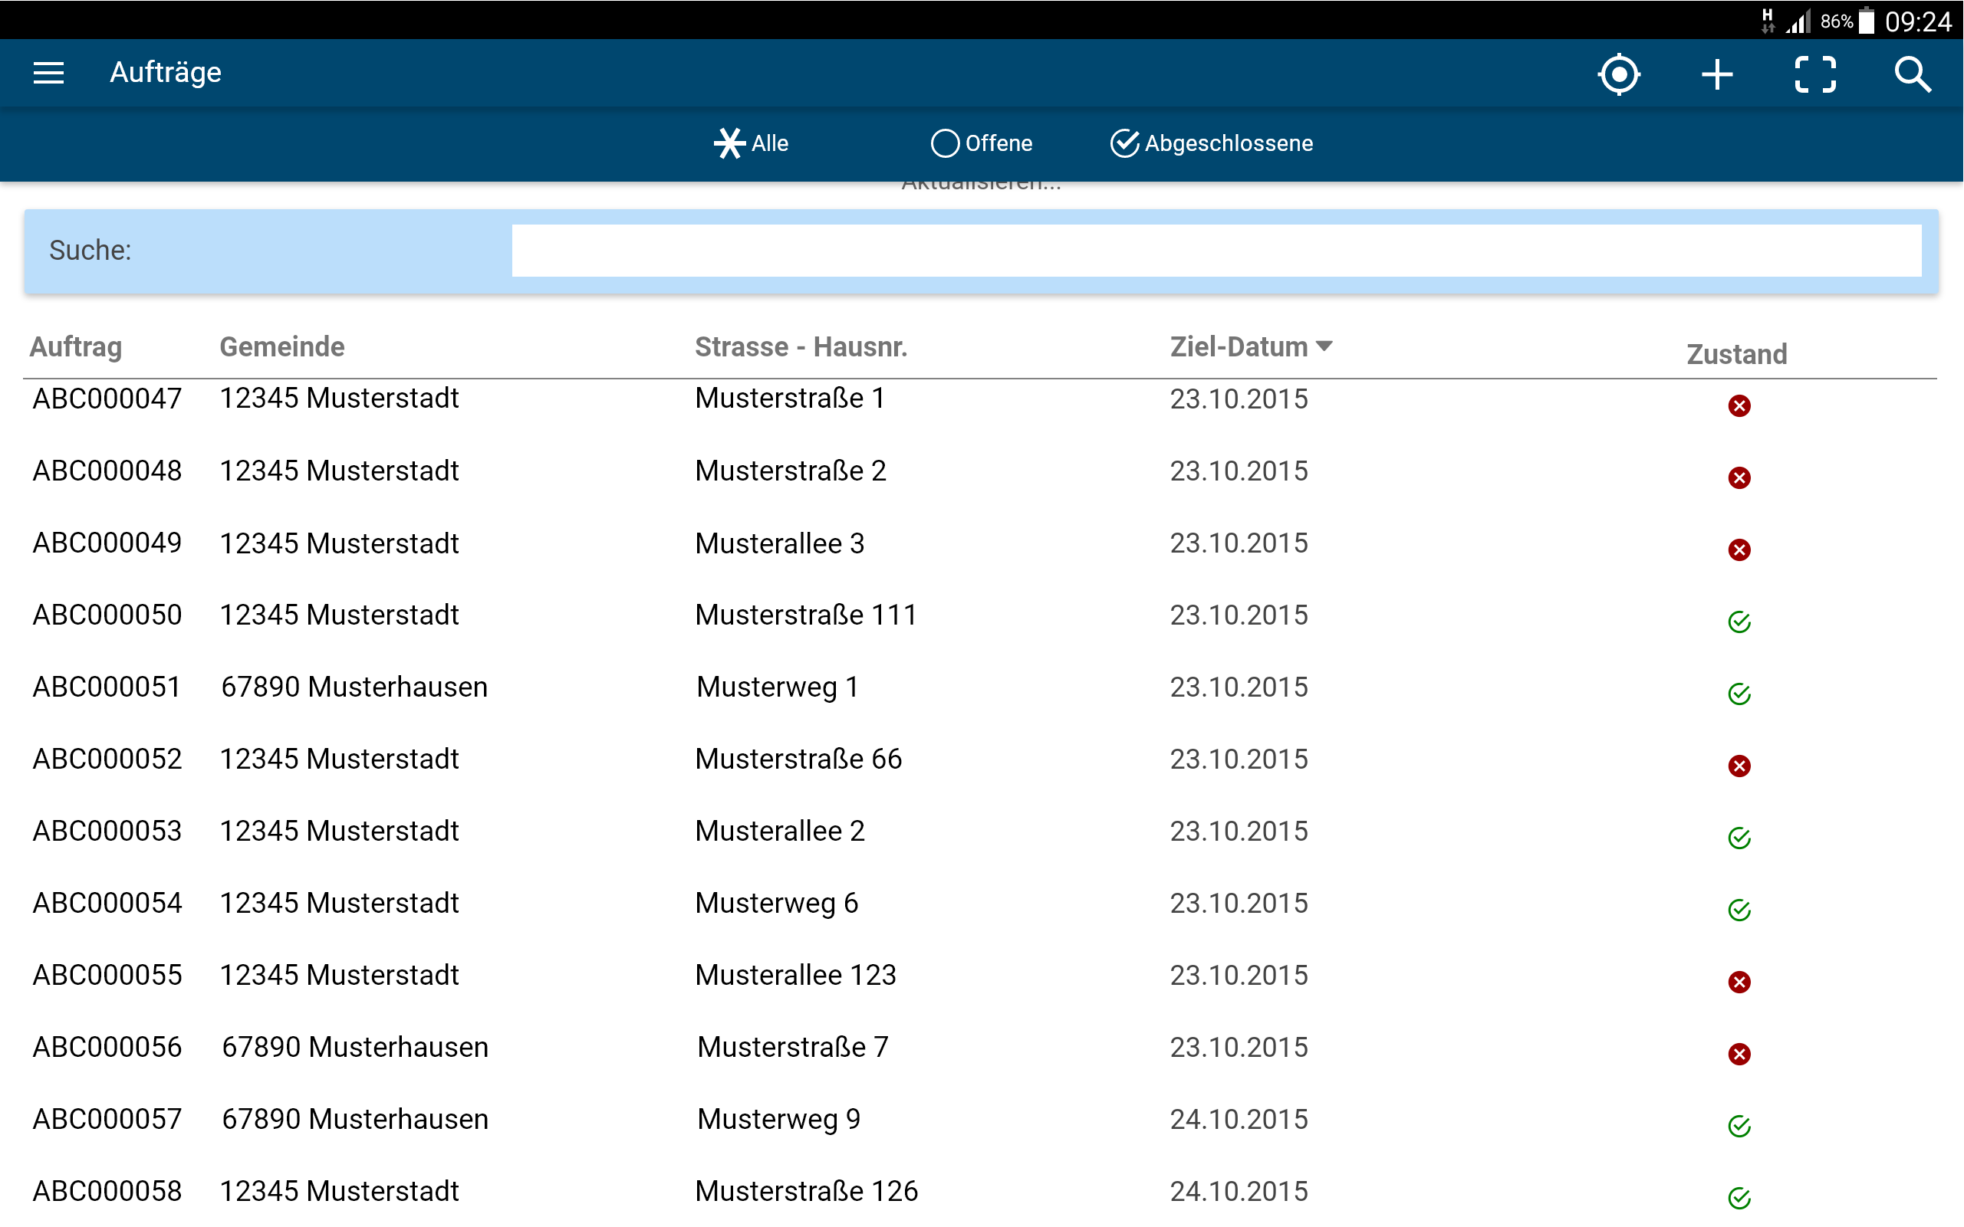Image resolution: width=1964 pixels, height=1227 pixels.
Task: Open order ABC000052
Action: (107, 759)
